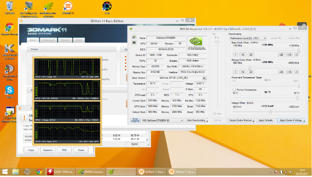Adjust the Memory Clock Offset slider
Image resolution: width=312 pixels, height=177 pixels.
tap(250, 68)
